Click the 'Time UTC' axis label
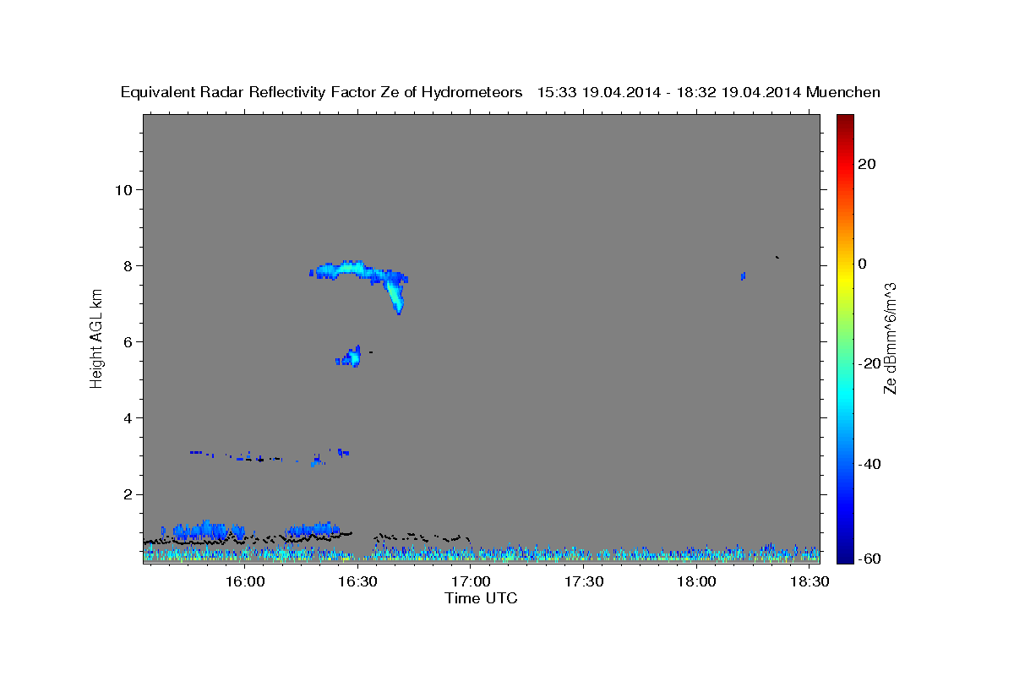This screenshot has height=676, width=1014. pyautogui.click(x=481, y=599)
